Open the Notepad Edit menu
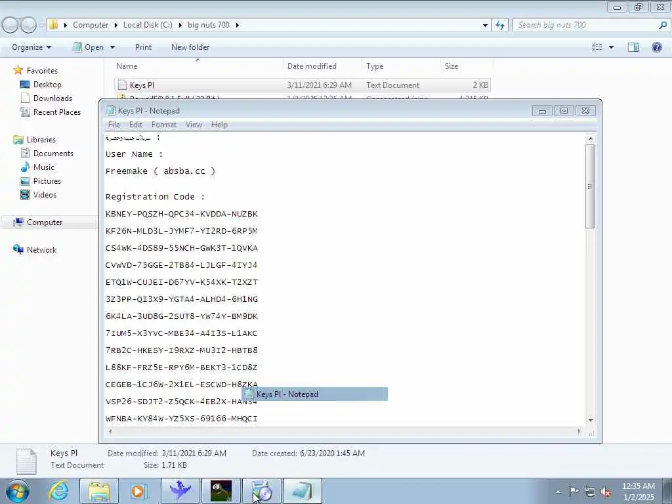Image resolution: width=672 pixels, height=504 pixels. (135, 125)
